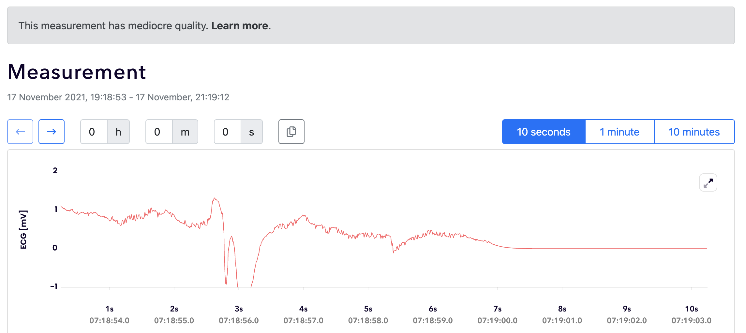Viewport: 746px width, 333px height.
Task: Click the ECG [mV] y-axis label
Action: pyautogui.click(x=23, y=229)
